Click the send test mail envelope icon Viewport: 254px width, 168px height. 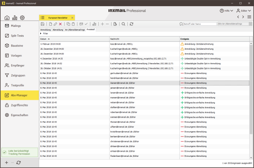pyautogui.click(x=81, y=24)
